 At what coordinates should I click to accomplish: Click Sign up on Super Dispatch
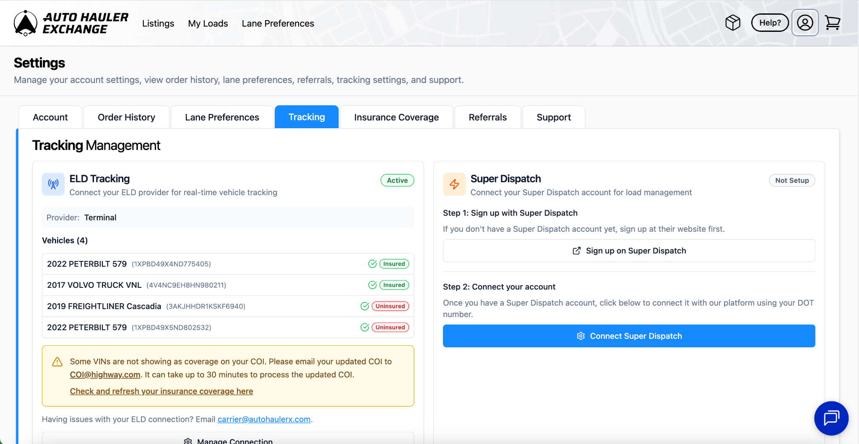coord(629,250)
